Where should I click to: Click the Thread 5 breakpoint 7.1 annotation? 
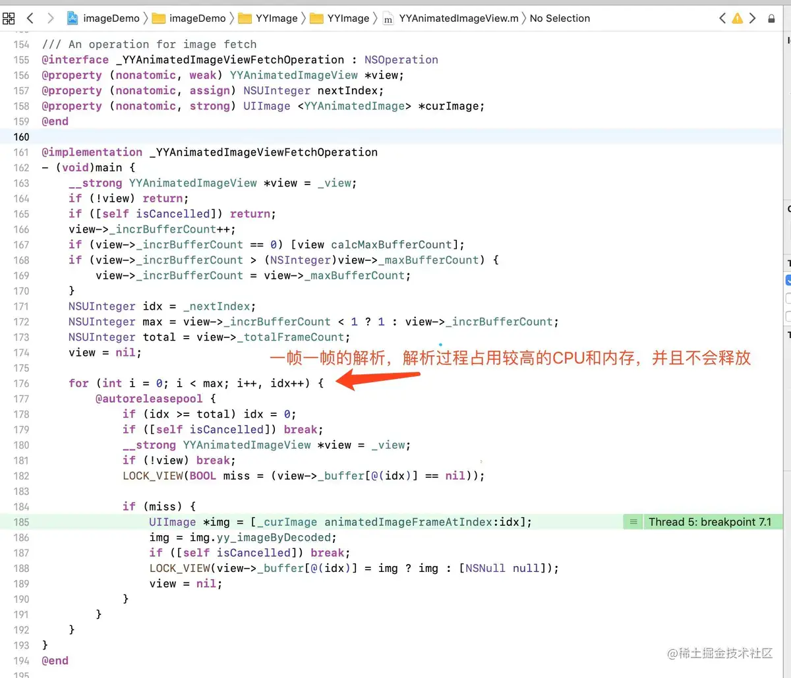pos(709,522)
